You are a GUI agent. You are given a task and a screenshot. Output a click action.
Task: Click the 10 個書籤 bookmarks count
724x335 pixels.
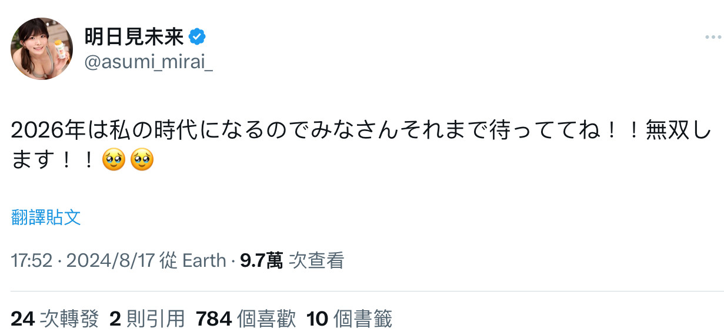[x=349, y=319]
